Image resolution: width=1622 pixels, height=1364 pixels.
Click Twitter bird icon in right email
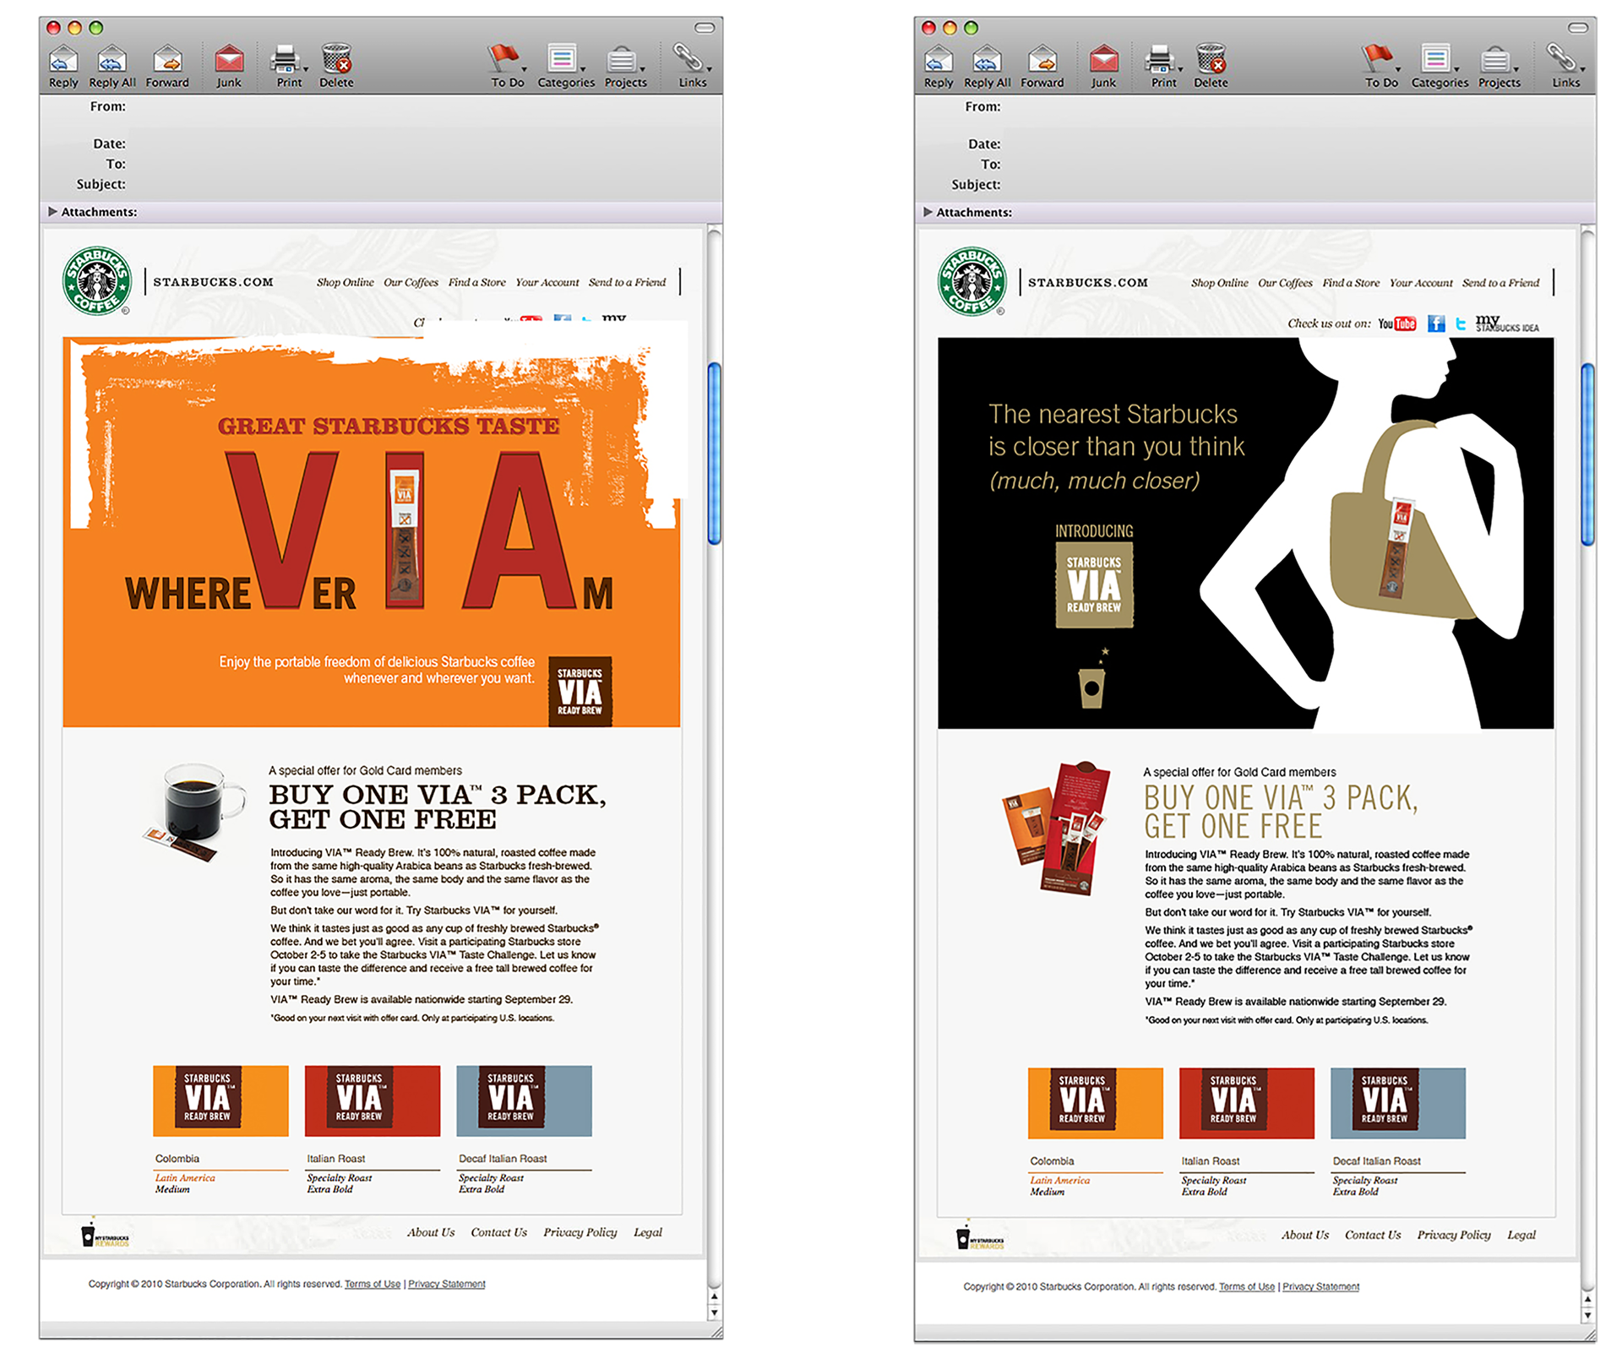[1461, 323]
